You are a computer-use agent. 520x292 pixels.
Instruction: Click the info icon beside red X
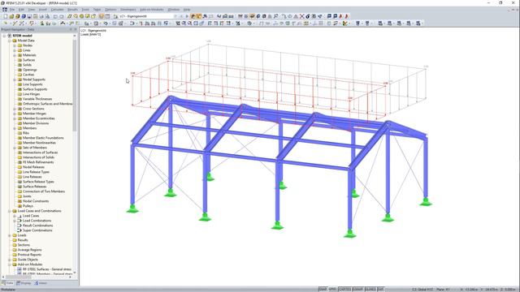click(308, 16)
